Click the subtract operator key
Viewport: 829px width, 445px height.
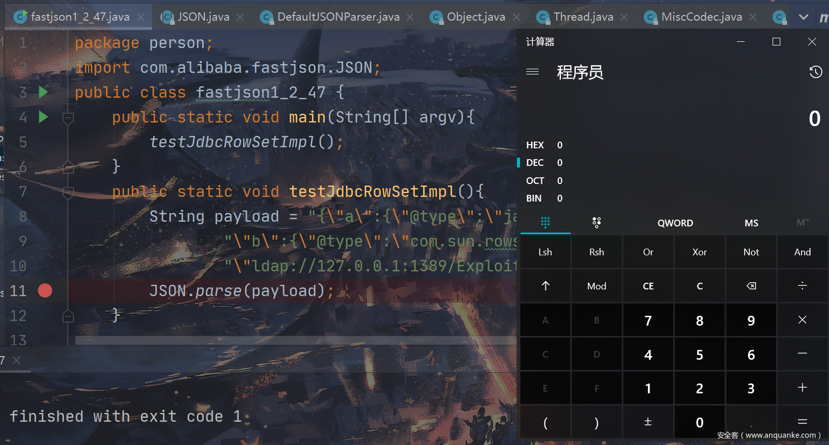[803, 354]
